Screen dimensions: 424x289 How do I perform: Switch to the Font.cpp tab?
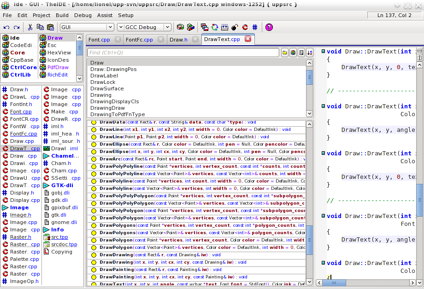pyautogui.click(x=99, y=40)
